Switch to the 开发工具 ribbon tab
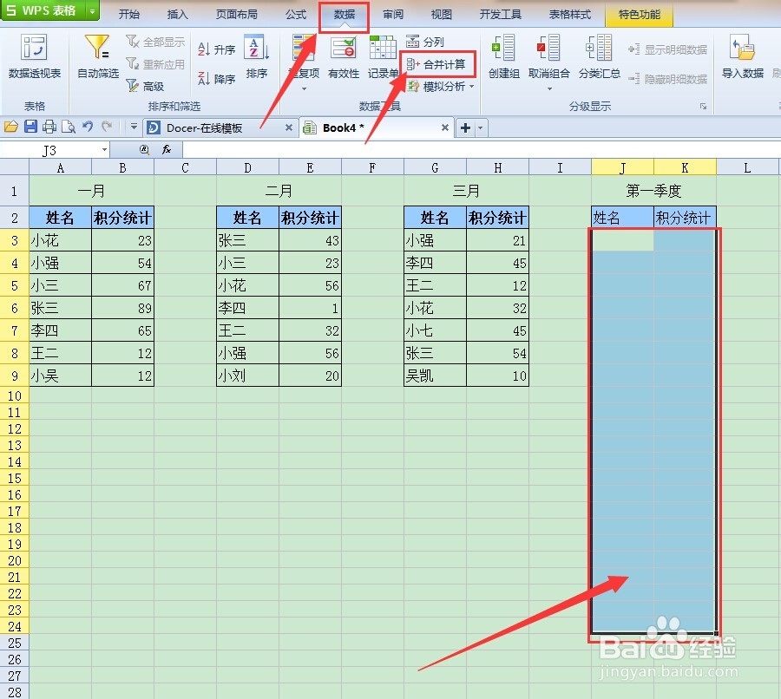781x699 pixels. [501, 15]
